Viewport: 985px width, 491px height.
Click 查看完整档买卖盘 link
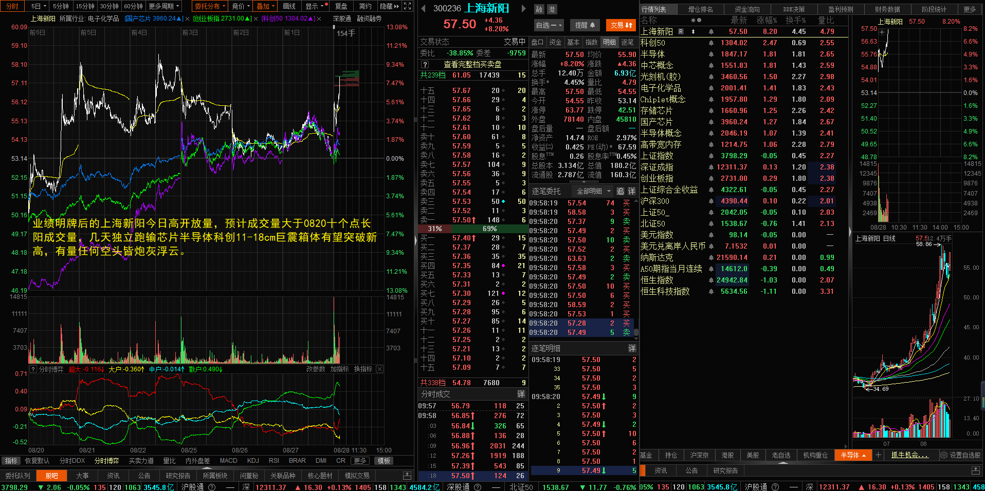(x=472, y=65)
